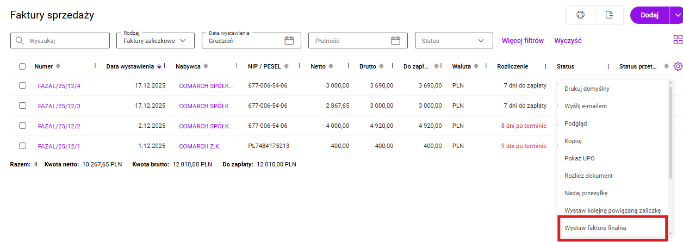The height and width of the screenshot is (242, 683).
Task: Open the Płatność calendar icon
Action: [x=396, y=40]
